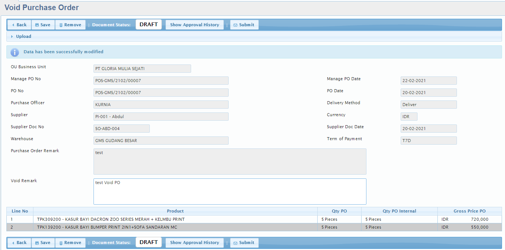Click the bottom Submit button
505x250 pixels.
coord(244,243)
